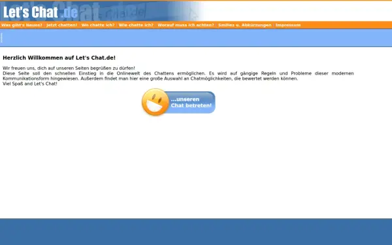The width and height of the screenshot is (392, 245).
Task: Open 'Smilies u. Abkürzungen' page
Action: point(245,25)
